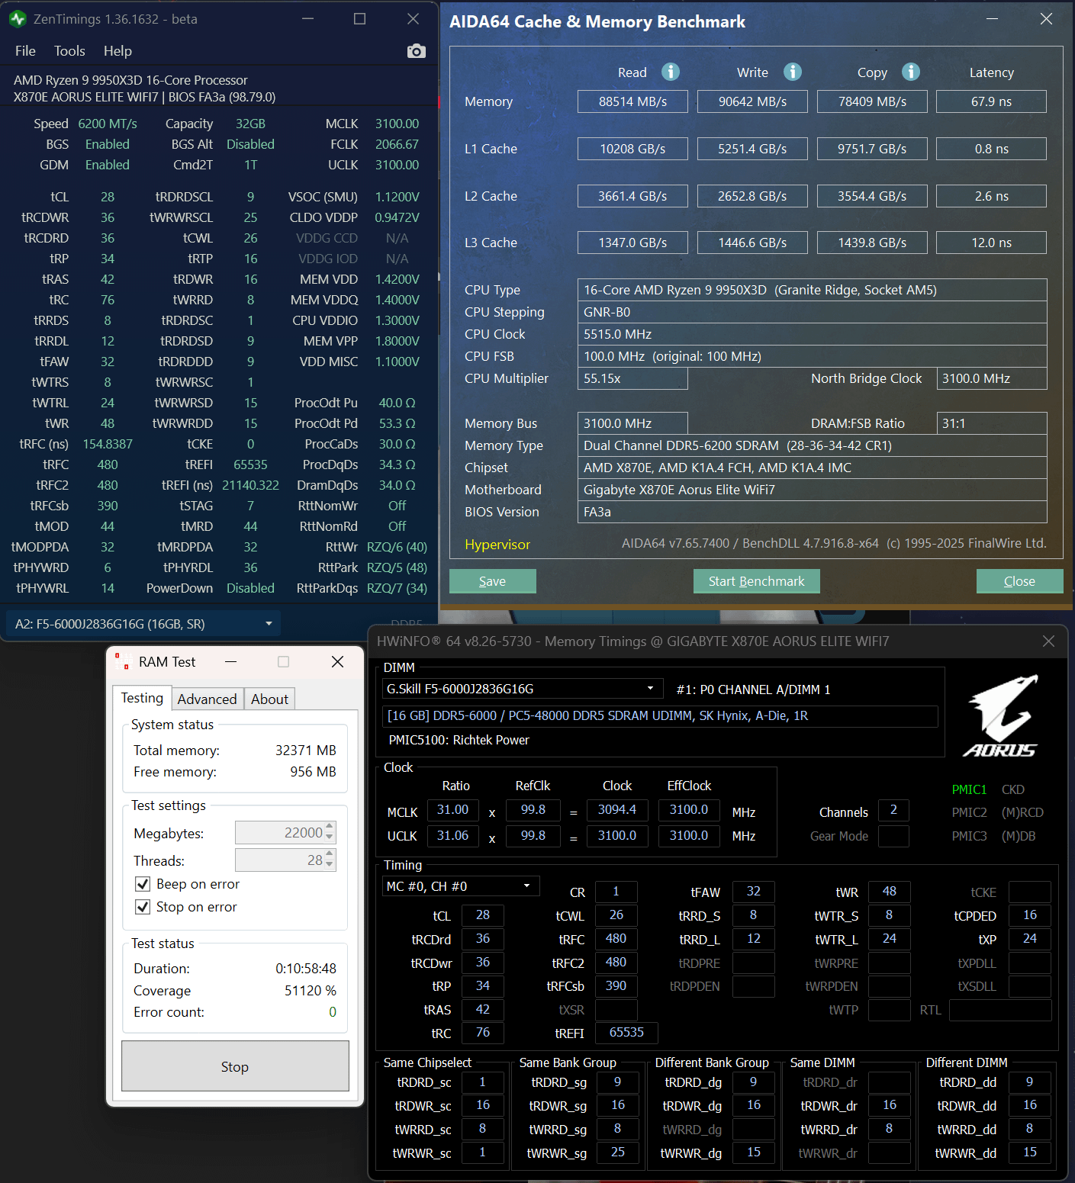Viewport: 1075px width, 1183px height.
Task: Minimize the RAM Test window
Action: 230,661
